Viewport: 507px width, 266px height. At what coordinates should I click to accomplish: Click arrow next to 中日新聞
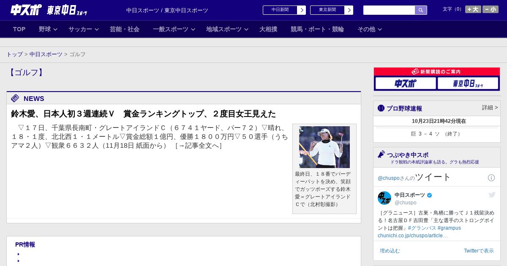tap(302, 10)
